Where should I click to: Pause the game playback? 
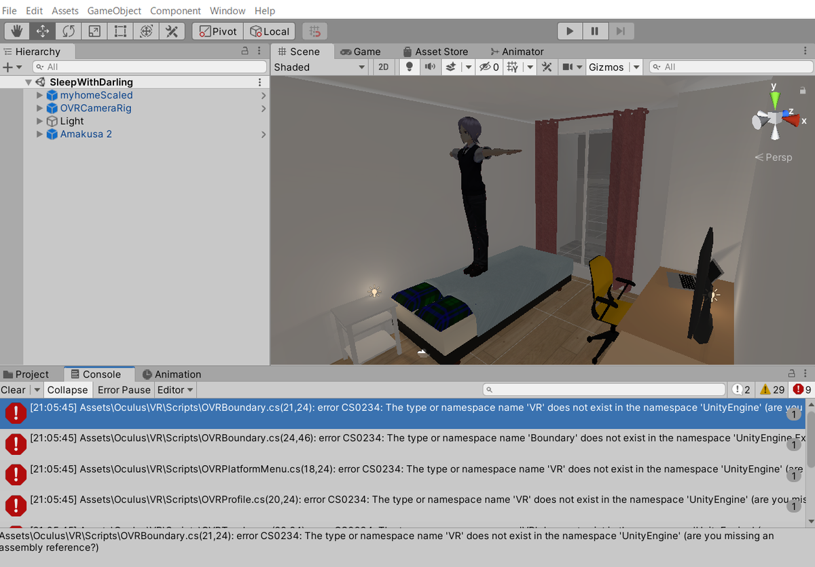pos(595,31)
